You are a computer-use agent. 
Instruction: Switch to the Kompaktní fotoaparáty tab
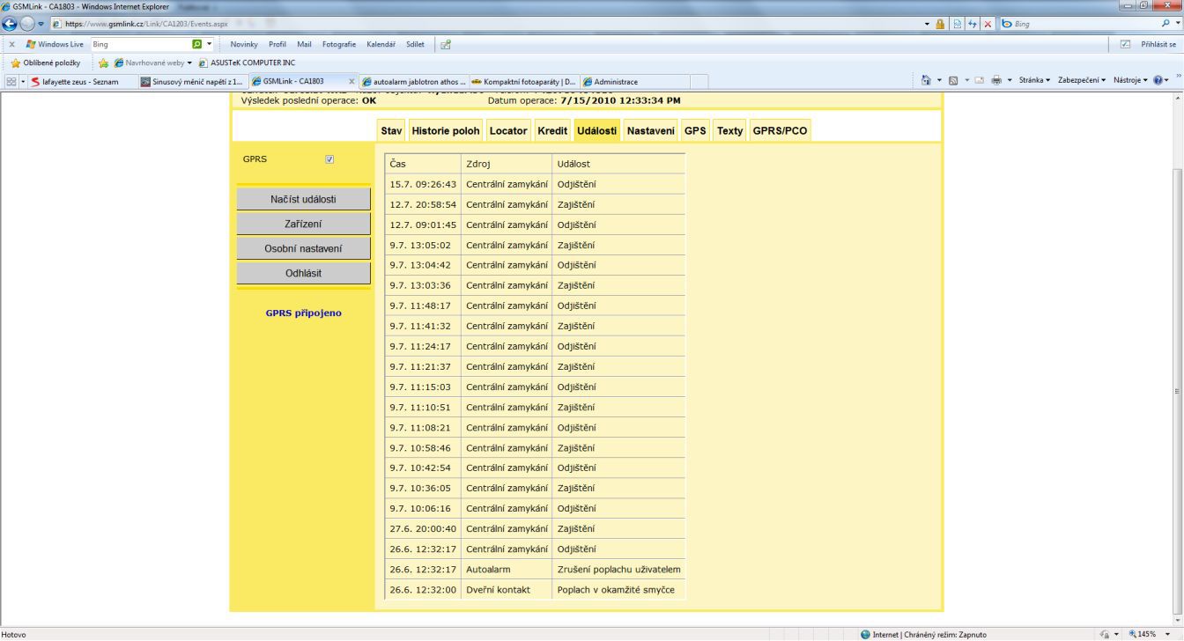pos(522,82)
